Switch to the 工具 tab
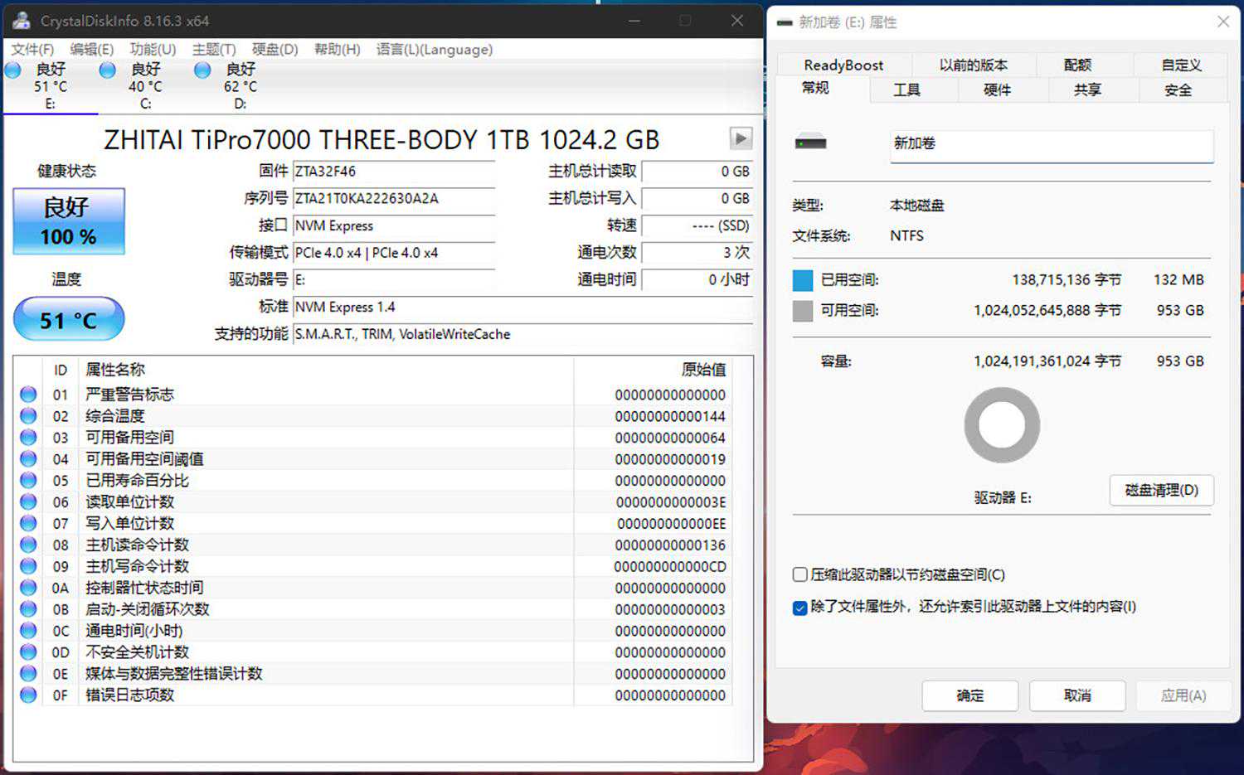 pos(906,90)
